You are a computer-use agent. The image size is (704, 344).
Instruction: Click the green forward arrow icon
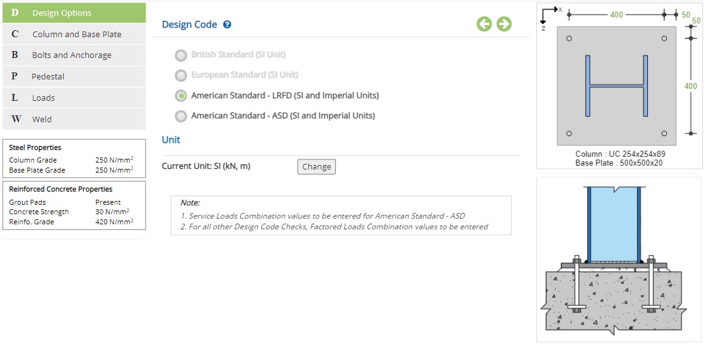504,24
